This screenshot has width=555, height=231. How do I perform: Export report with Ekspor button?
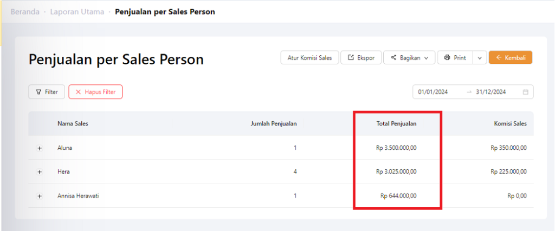click(x=361, y=57)
